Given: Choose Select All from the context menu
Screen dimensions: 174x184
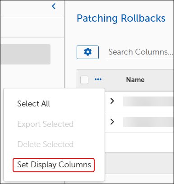Looking at the screenshot, I should (x=34, y=104).
